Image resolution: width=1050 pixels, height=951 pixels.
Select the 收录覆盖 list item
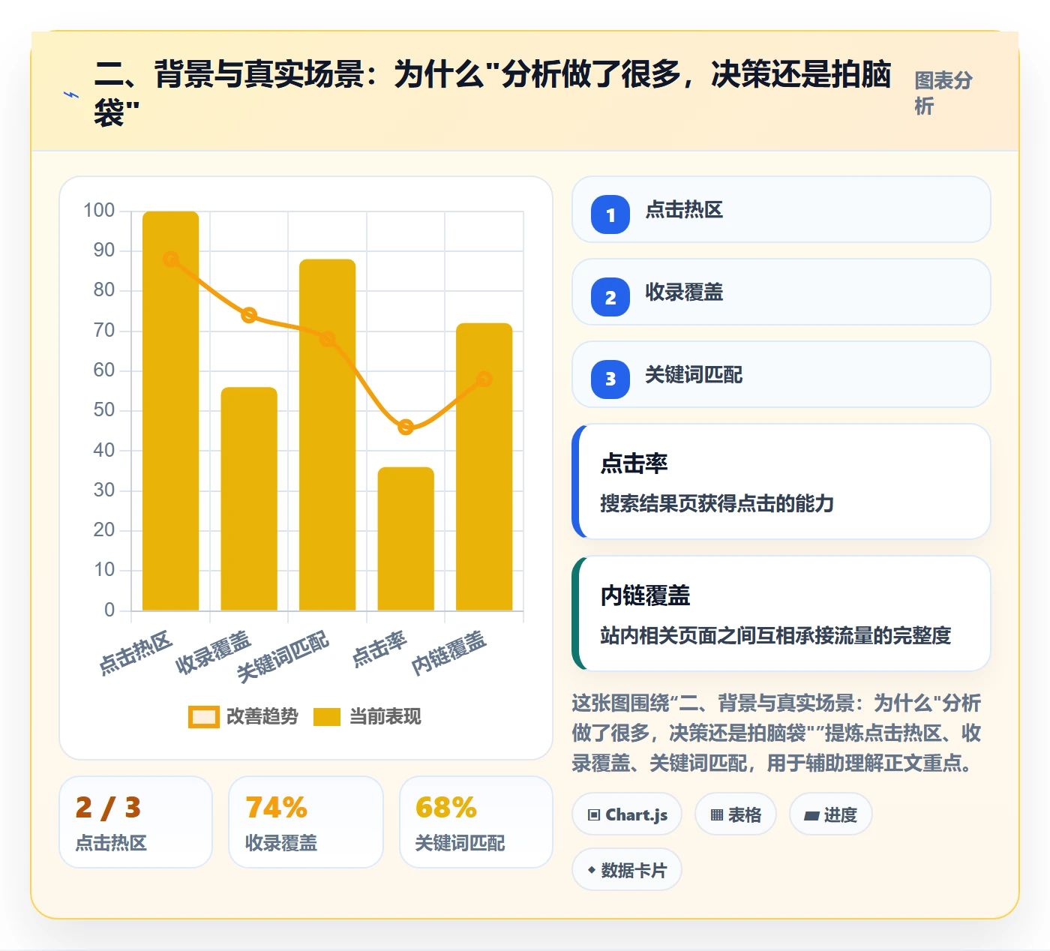(781, 292)
